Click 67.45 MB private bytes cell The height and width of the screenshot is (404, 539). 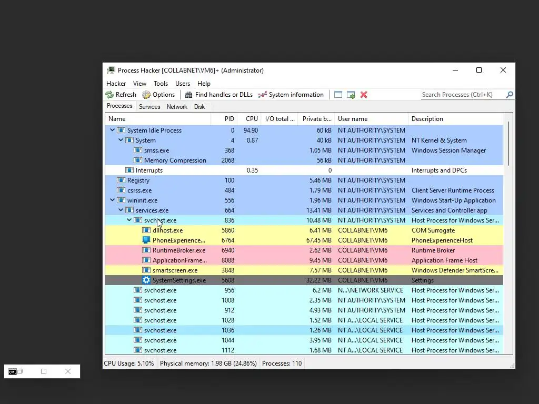[318, 240]
